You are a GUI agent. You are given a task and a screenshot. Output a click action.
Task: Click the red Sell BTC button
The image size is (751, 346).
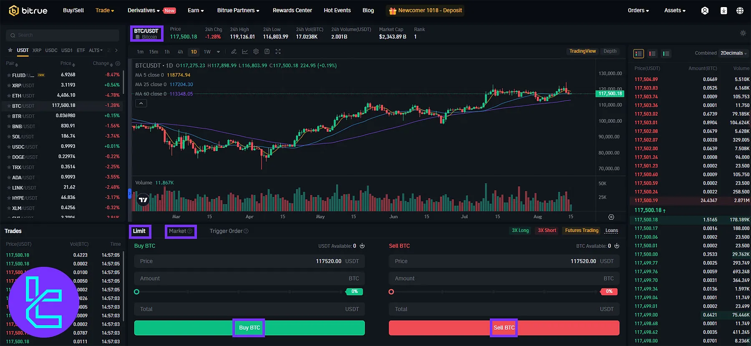504,328
